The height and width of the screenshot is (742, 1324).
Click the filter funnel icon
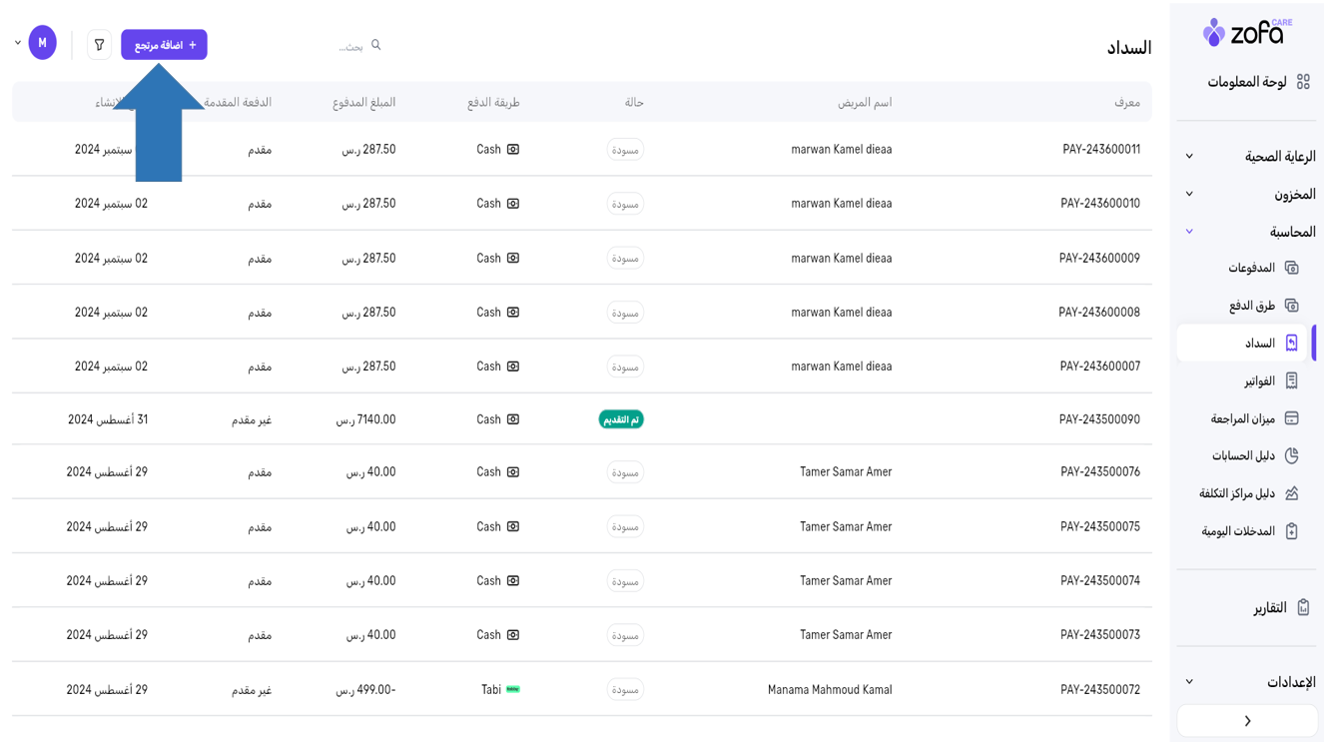[99, 45]
